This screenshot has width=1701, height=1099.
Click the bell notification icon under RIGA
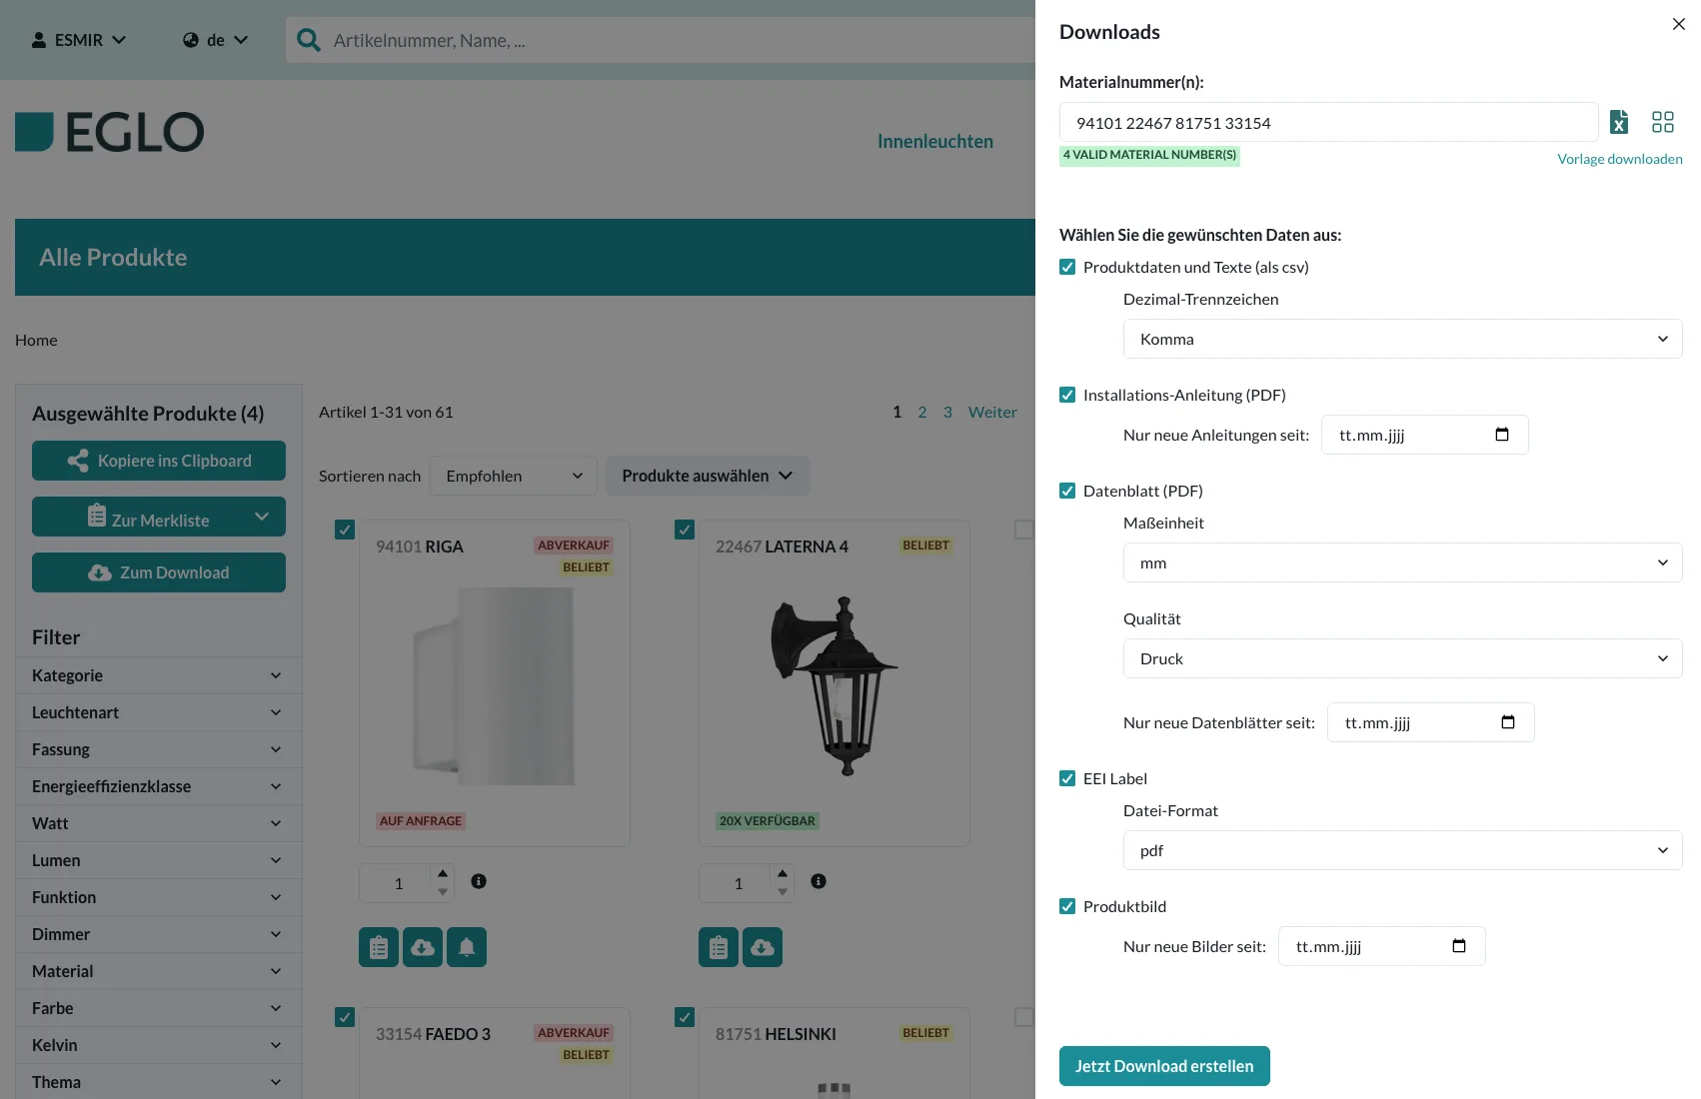(x=466, y=947)
